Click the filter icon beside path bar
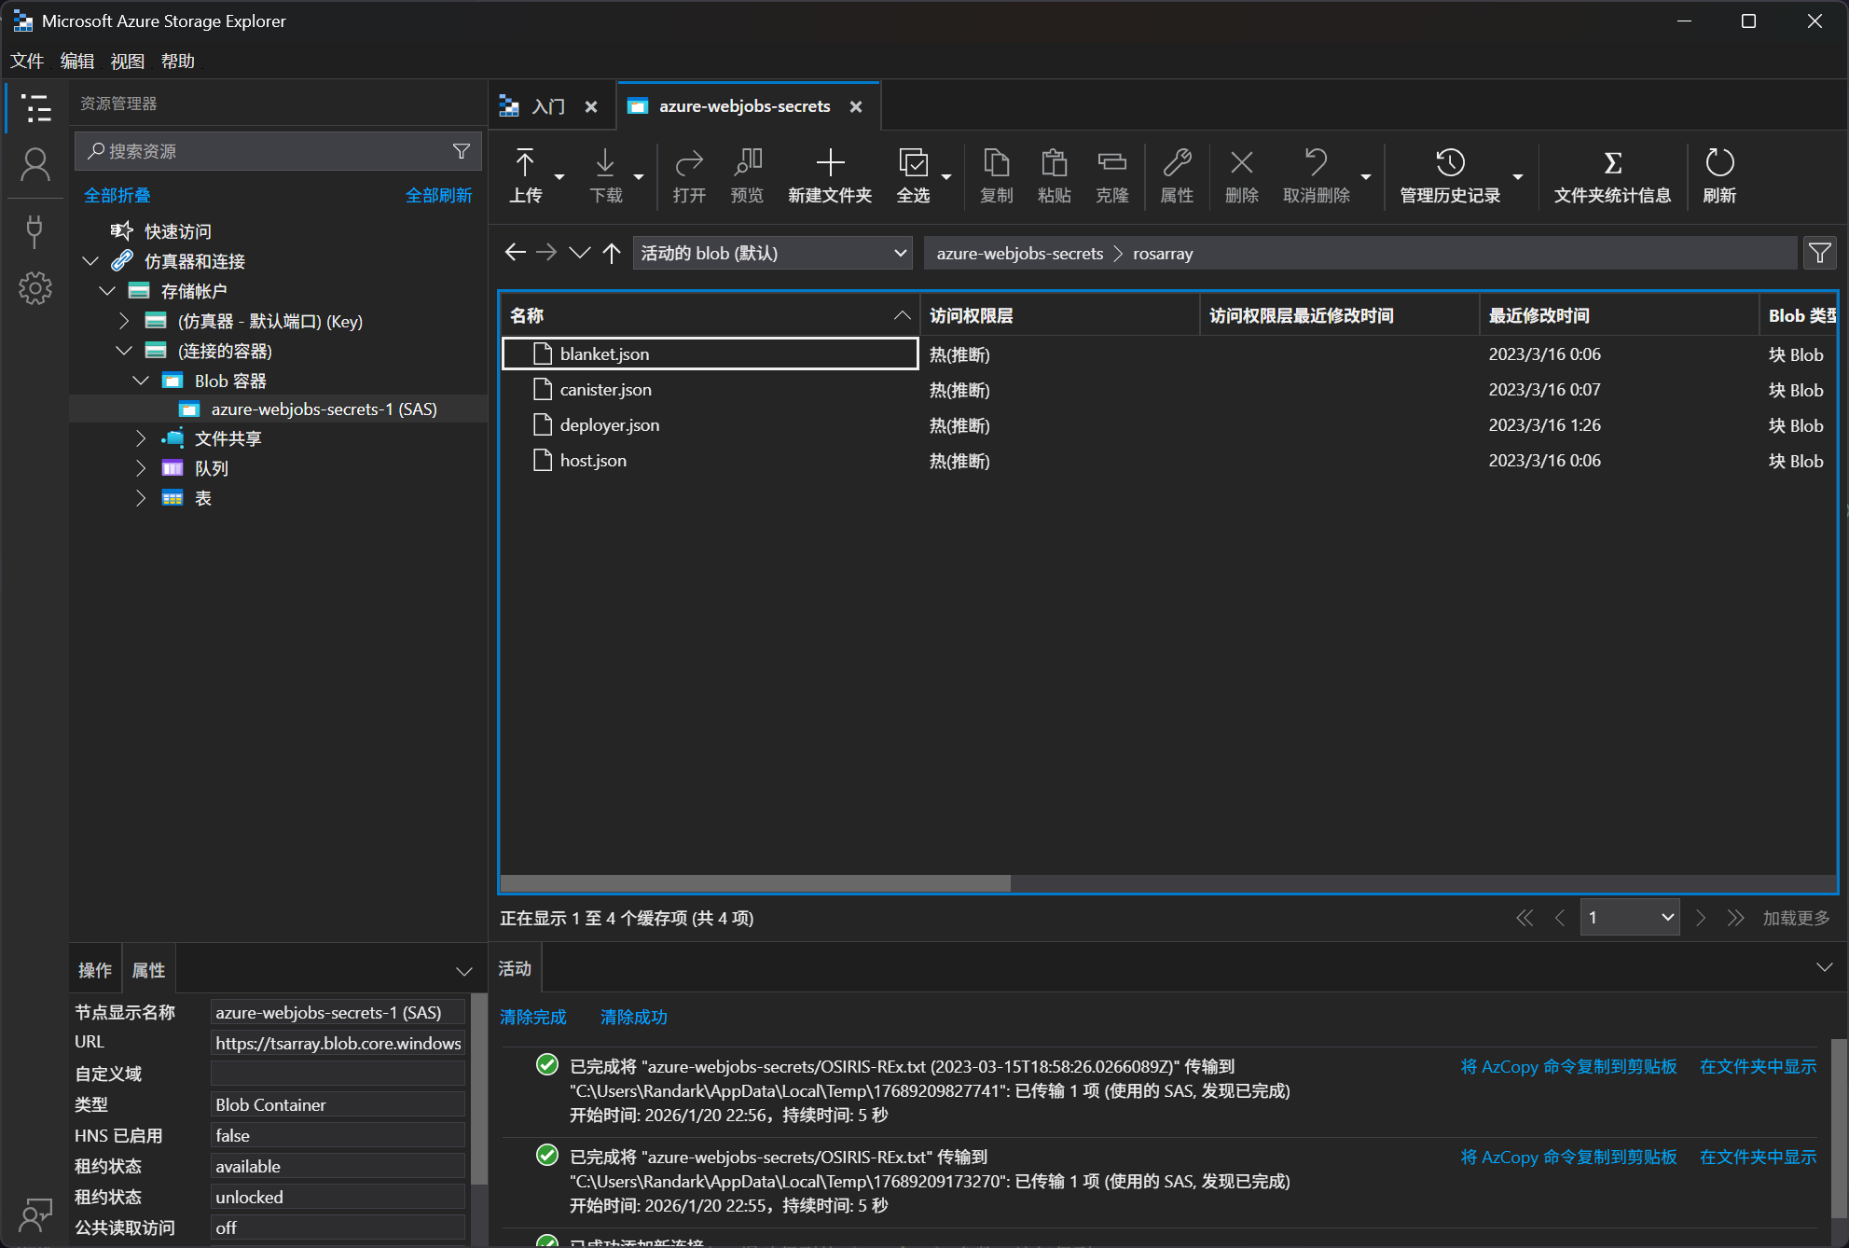The width and height of the screenshot is (1849, 1248). 1819,253
